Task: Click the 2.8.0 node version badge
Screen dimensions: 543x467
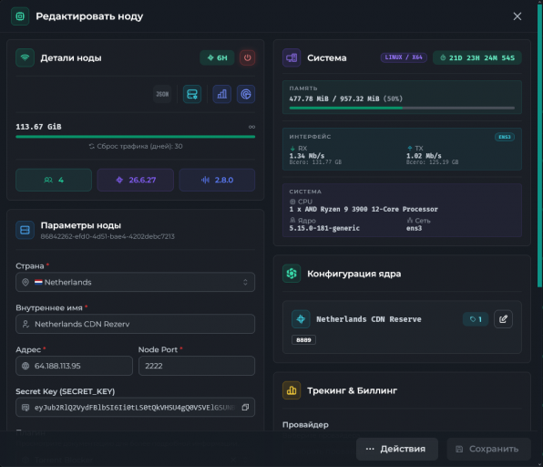Action: coord(217,180)
